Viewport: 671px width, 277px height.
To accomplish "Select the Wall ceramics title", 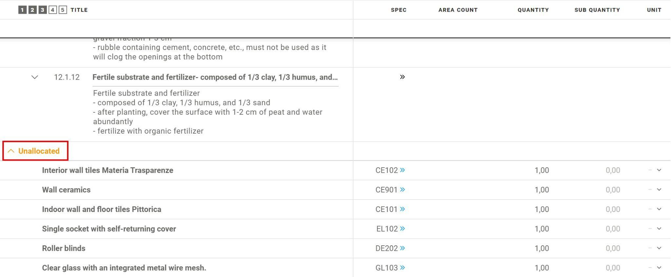I will (66, 190).
